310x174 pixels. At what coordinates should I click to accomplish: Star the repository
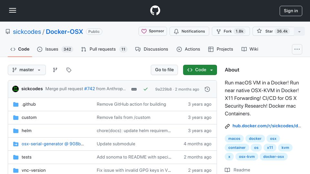273,31
